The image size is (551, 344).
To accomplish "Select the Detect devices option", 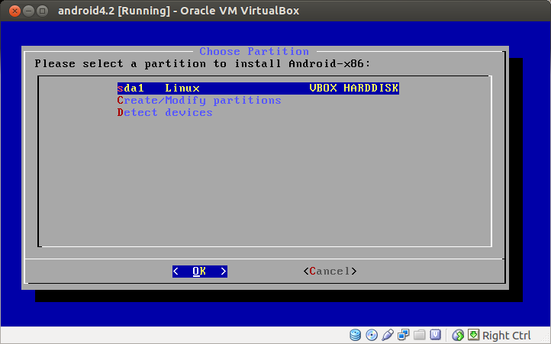I will click(165, 113).
